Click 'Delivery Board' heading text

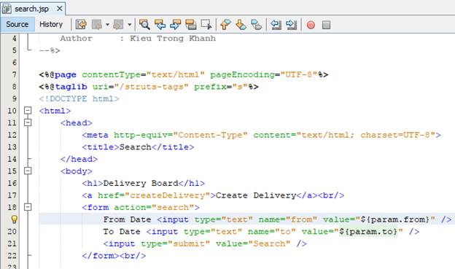pos(141,183)
